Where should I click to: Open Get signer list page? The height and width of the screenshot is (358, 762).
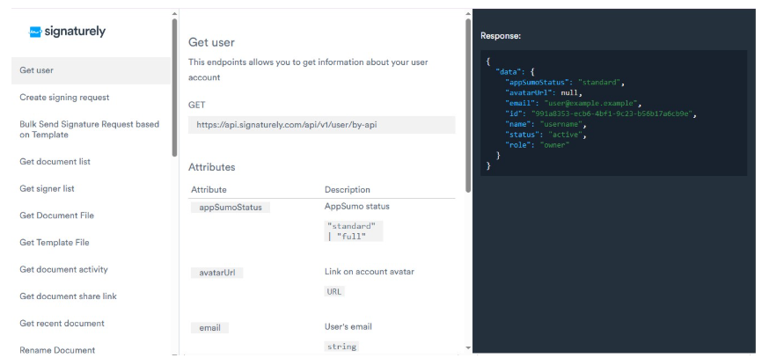47,188
